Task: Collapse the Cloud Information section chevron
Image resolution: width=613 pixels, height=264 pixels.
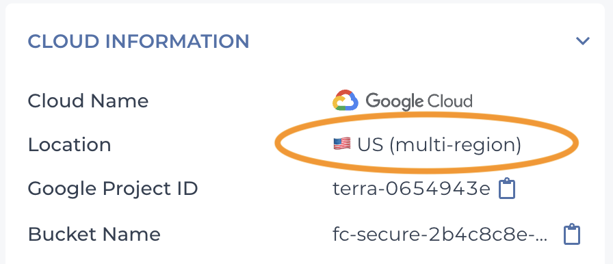Action: coord(582,40)
